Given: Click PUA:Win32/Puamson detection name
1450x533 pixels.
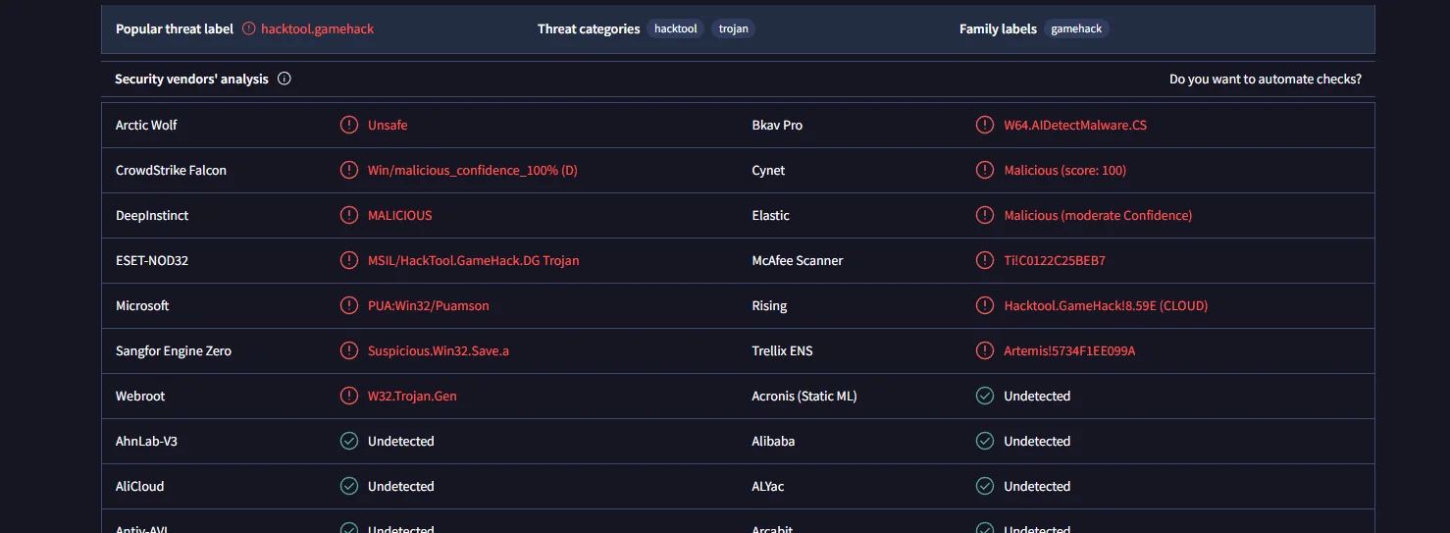Looking at the screenshot, I should click(x=428, y=306).
